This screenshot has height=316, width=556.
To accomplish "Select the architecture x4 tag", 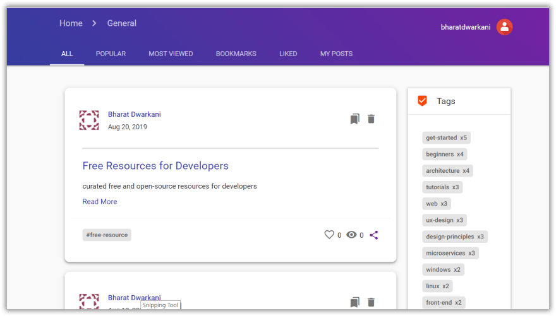I will tap(447, 170).
